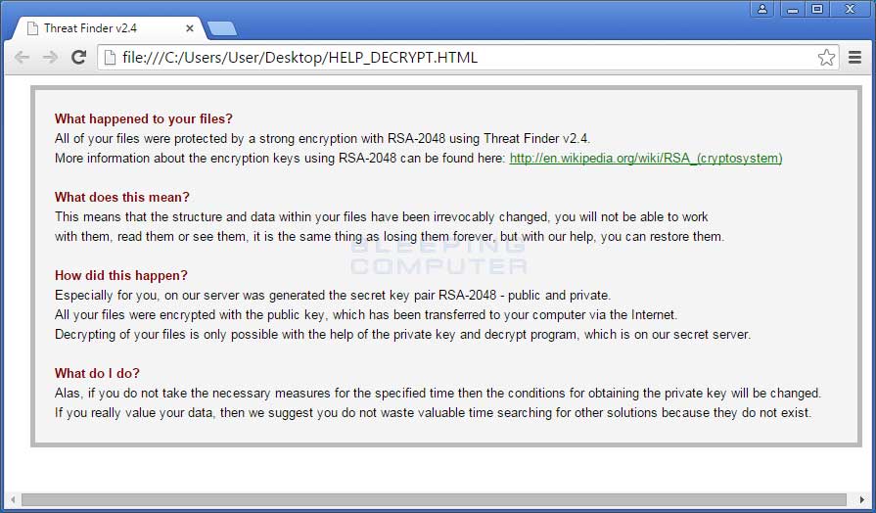Maximize the Chrome window
This screenshot has height=513, width=876.
point(817,9)
